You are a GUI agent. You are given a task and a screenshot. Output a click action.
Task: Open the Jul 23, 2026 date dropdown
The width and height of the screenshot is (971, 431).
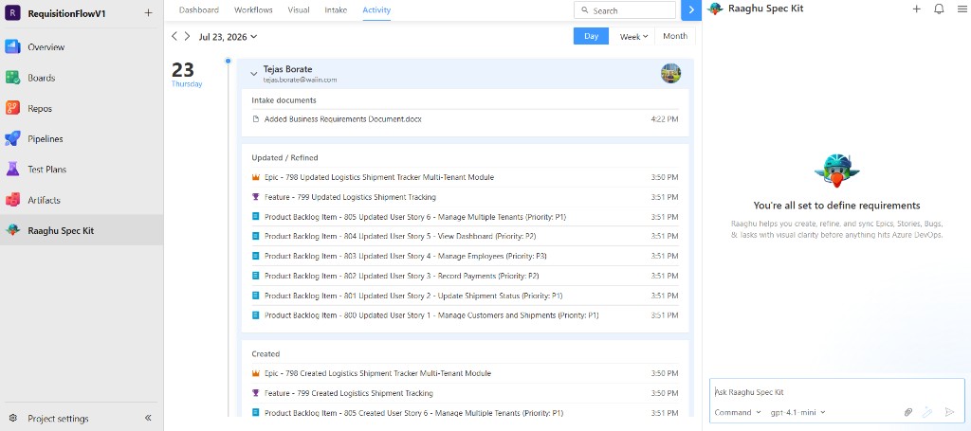pyautogui.click(x=228, y=37)
